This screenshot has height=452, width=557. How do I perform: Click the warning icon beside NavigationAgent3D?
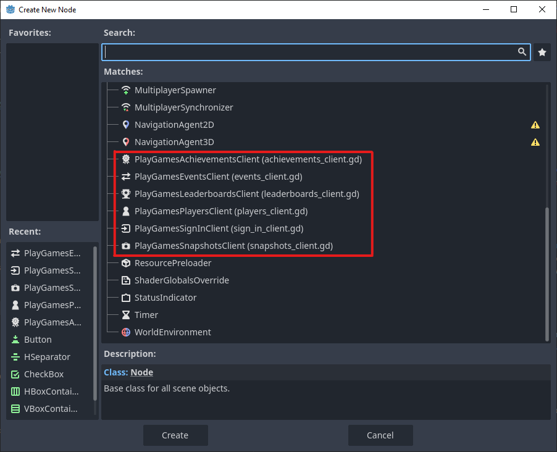(535, 143)
